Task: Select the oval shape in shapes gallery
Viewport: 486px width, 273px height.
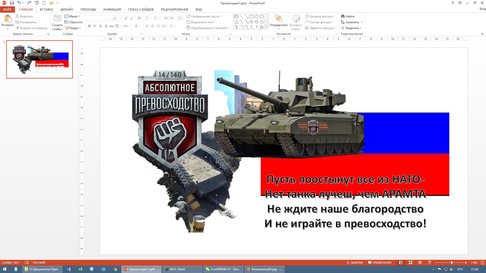Action: point(256,17)
